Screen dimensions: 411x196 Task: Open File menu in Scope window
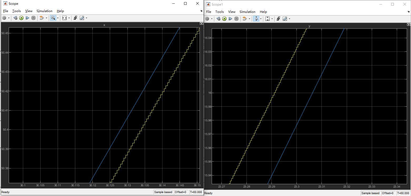pos(6,11)
